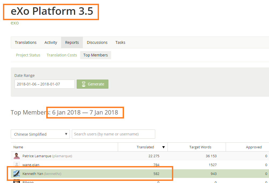
Task: Go to the Tasks tab
Action: click(x=120, y=42)
